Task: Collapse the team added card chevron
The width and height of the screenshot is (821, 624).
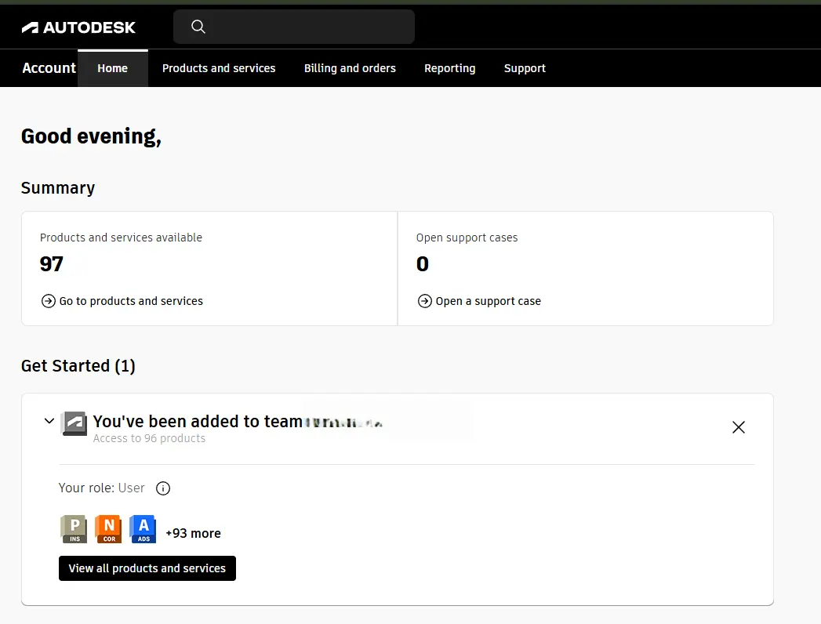Action: (49, 421)
